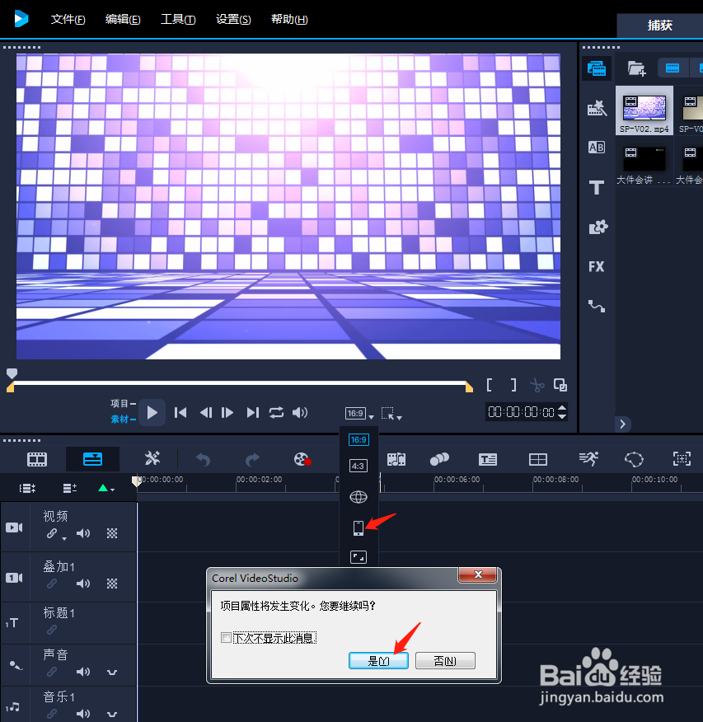Open the split screen template creator
The image size is (703, 722).
click(x=537, y=459)
